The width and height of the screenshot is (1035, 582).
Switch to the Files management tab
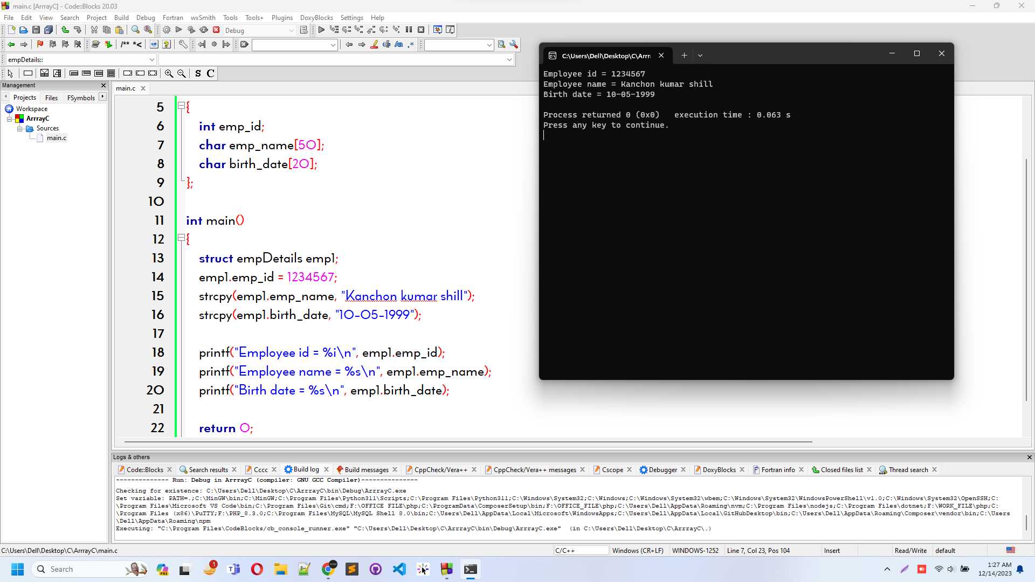51,98
